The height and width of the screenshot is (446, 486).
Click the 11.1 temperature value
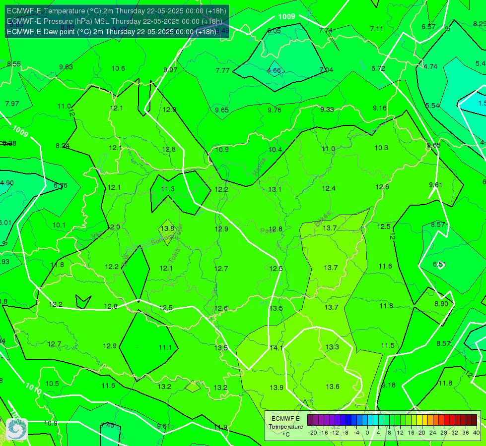[165, 347]
